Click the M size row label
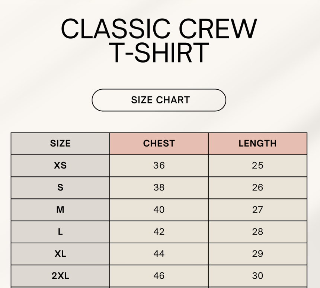Screen dimensions: 320x288 click(x=60, y=210)
